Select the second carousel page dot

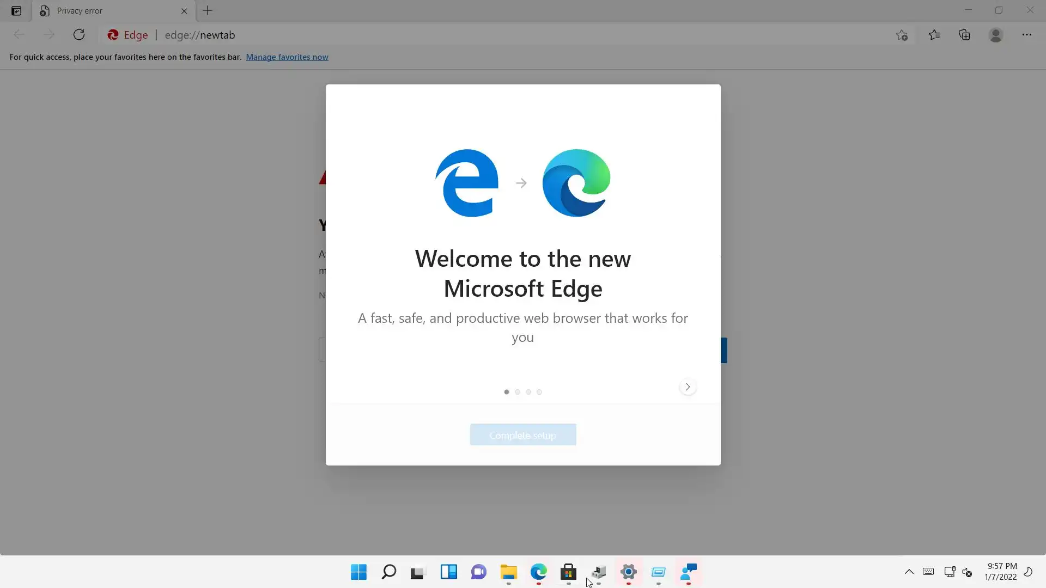tap(518, 392)
